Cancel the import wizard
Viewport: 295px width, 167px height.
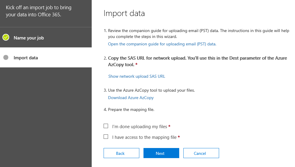pyautogui.click(x=201, y=153)
